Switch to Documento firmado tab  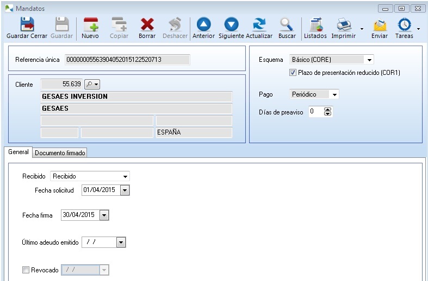tap(60, 153)
